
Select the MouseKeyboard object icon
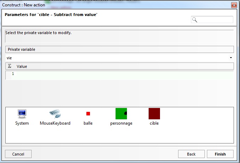pos(55,114)
